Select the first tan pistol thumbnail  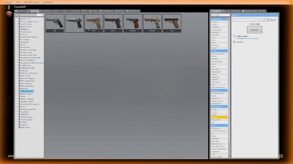click(x=93, y=23)
